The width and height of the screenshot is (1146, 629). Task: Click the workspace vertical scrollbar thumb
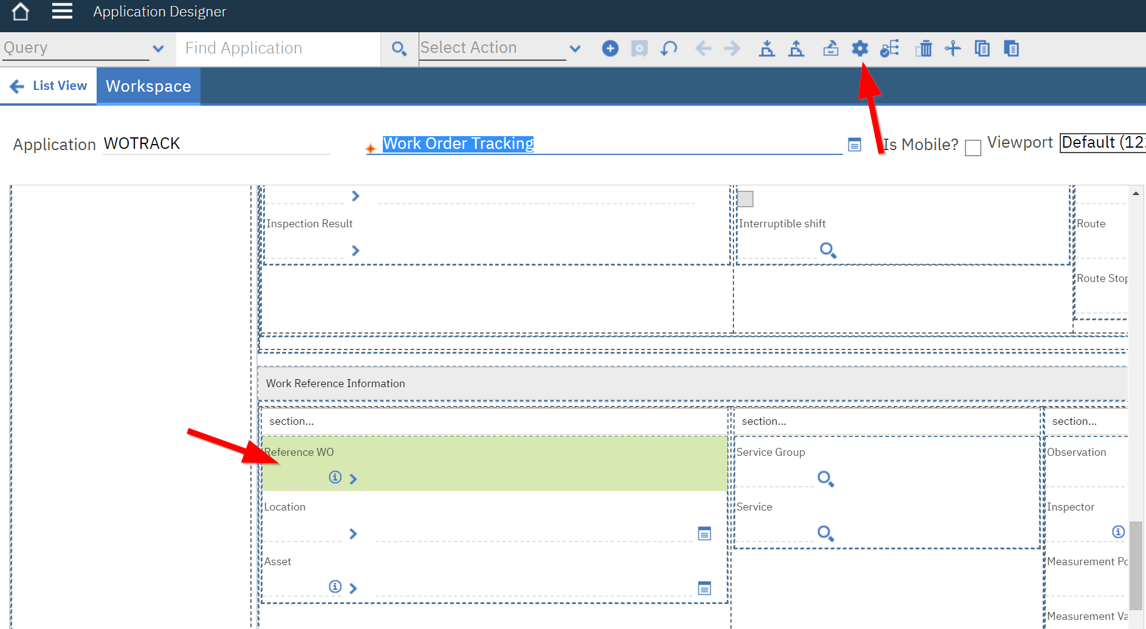pyautogui.click(x=1136, y=565)
